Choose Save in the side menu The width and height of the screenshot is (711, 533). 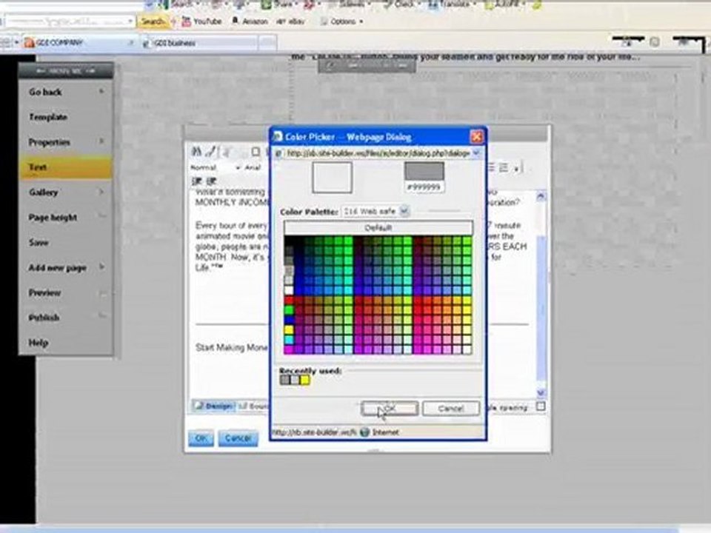[66, 243]
